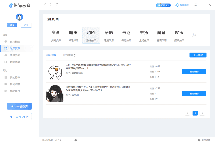Open the hamburger menu icon
Screen dimensions: 215x143
click(196, 5)
